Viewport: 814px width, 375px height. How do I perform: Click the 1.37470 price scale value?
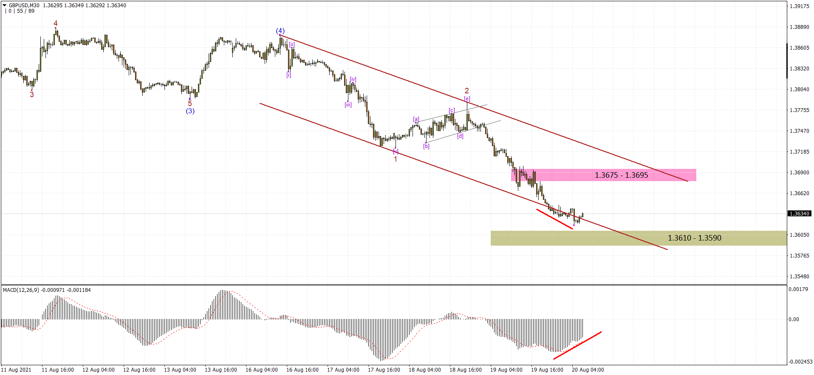[x=799, y=131]
